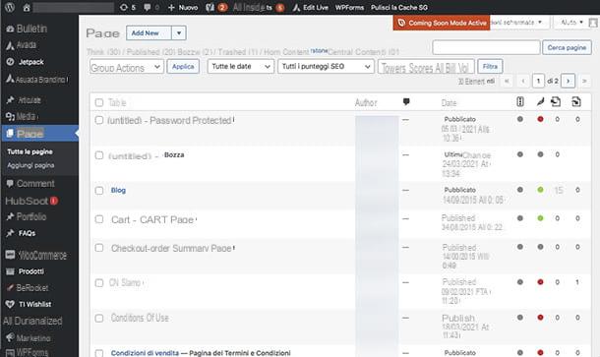600x357 pixels.
Task: Expand the Tutte le date dropdown
Action: click(x=241, y=67)
